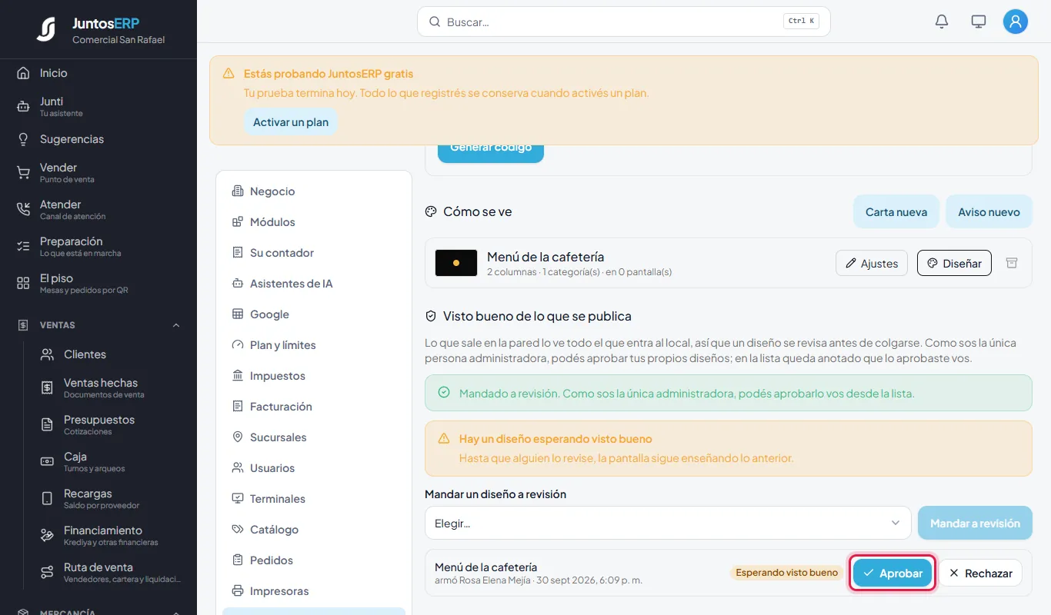The height and width of the screenshot is (615, 1051).
Task: Click the Preparación checklist icon
Action: pos(23,247)
